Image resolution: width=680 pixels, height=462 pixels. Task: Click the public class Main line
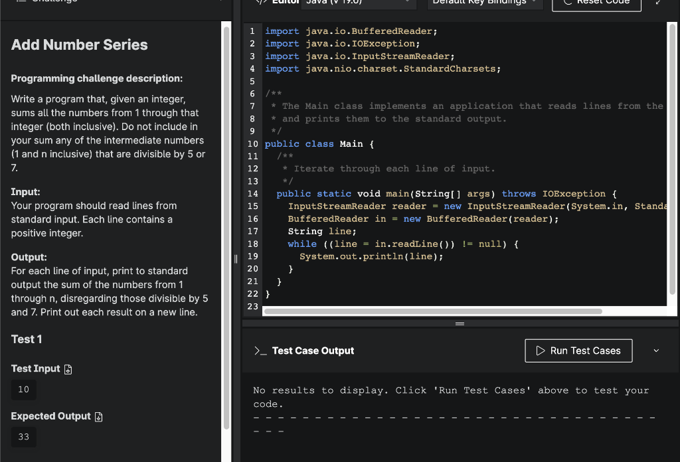(x=319, y=144)
